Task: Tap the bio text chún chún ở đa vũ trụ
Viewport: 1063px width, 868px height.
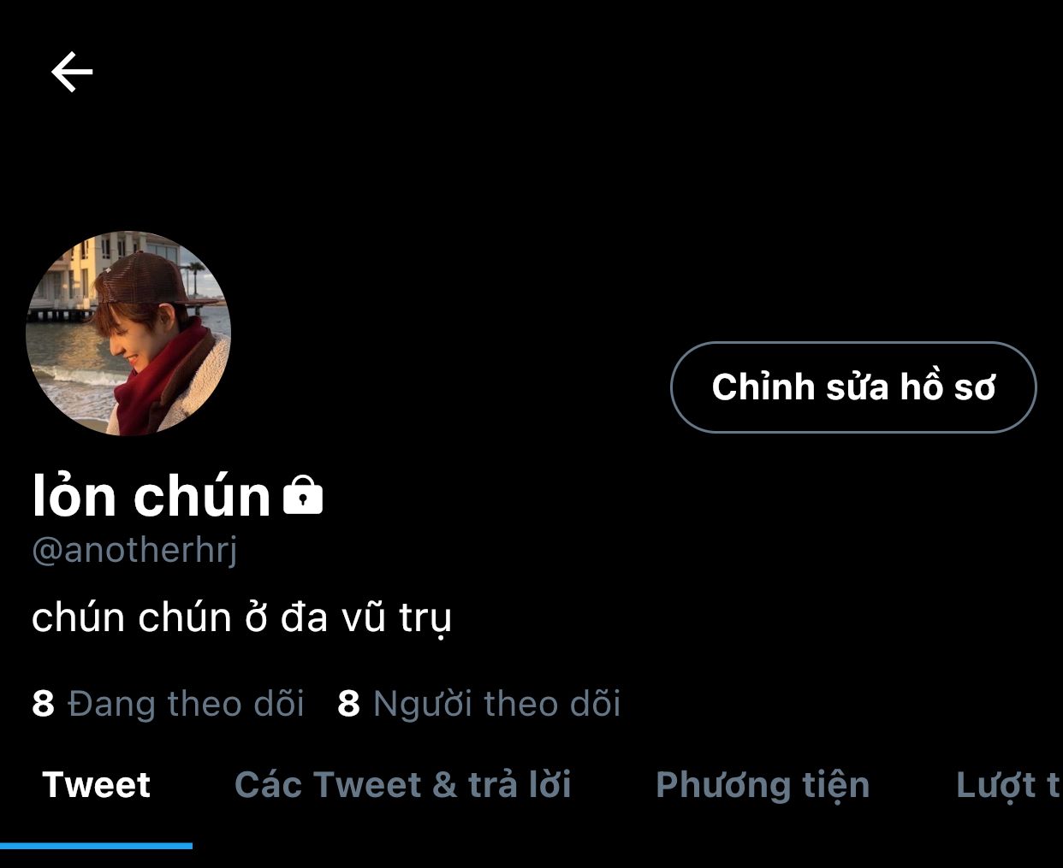Action: pos(241,617)
